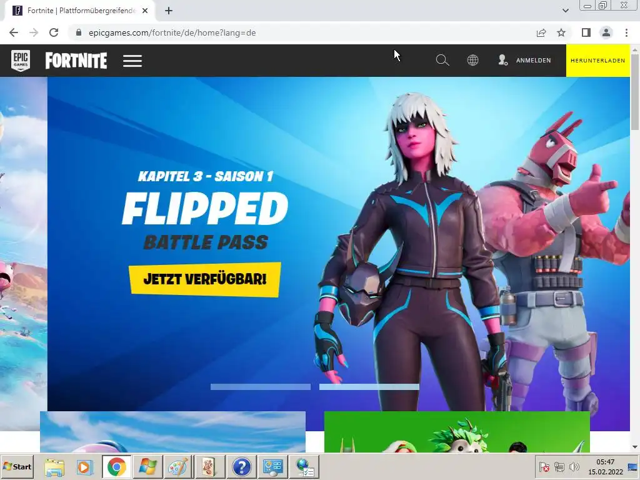Open the Windows flag taskbar icon

(147, 467)
